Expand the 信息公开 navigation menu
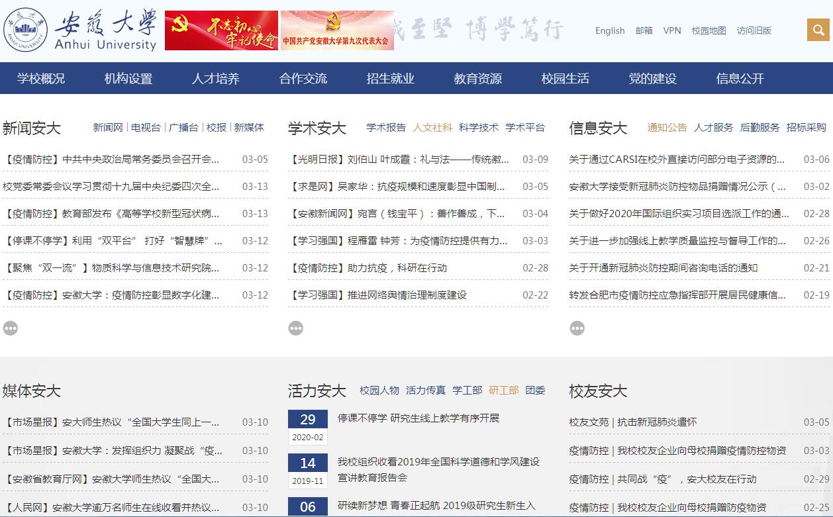This screenshot has width=833, height=517. click(x=740, y=79)
